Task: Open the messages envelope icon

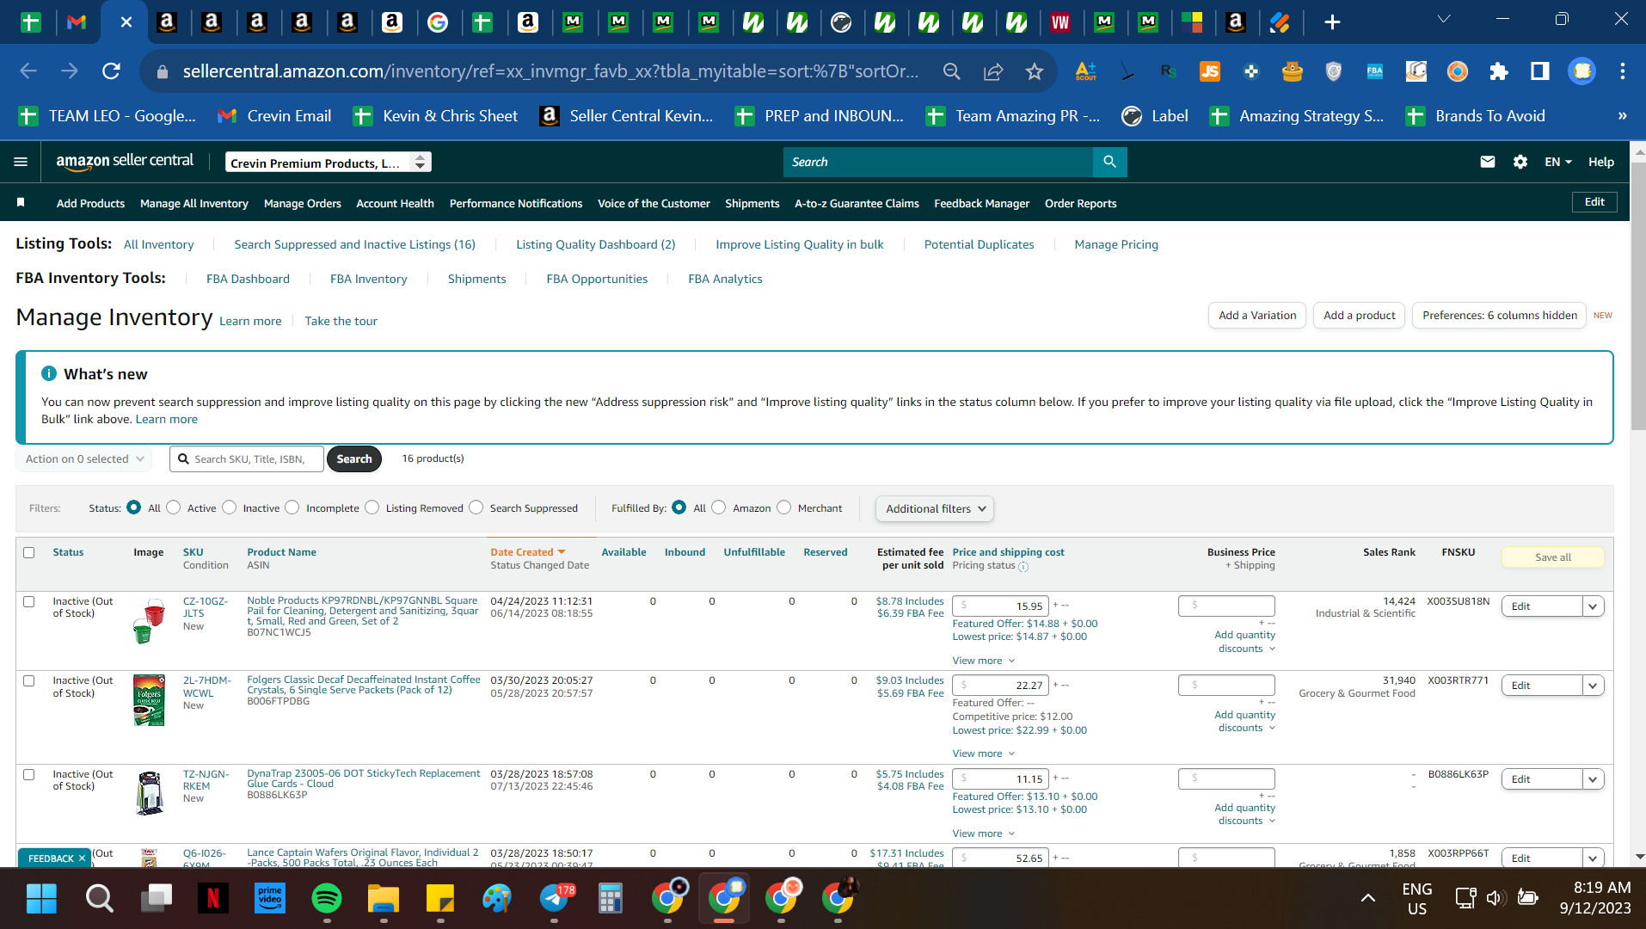Action: tap(1487, 162)
